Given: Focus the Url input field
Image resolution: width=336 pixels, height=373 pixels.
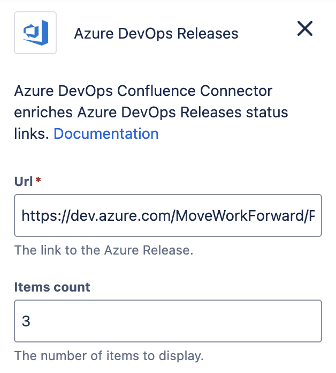Looking at the screenshot, I should [x=167, y=215].
